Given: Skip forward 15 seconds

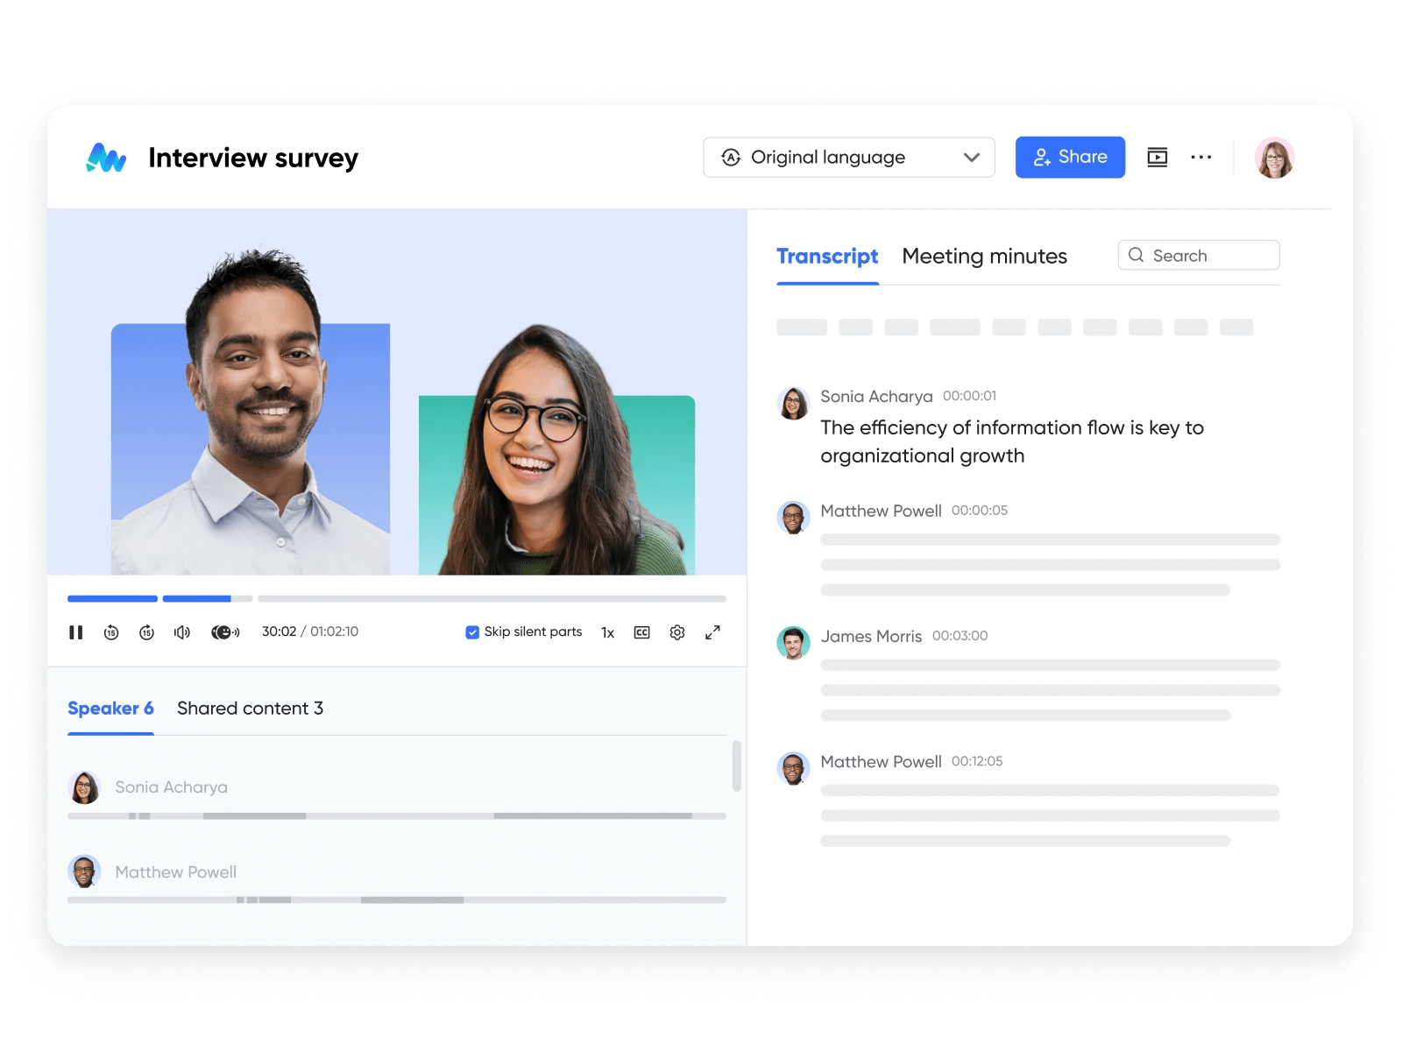Looking at the screenshot, I should pyautogui.click(x=146, y=632).
